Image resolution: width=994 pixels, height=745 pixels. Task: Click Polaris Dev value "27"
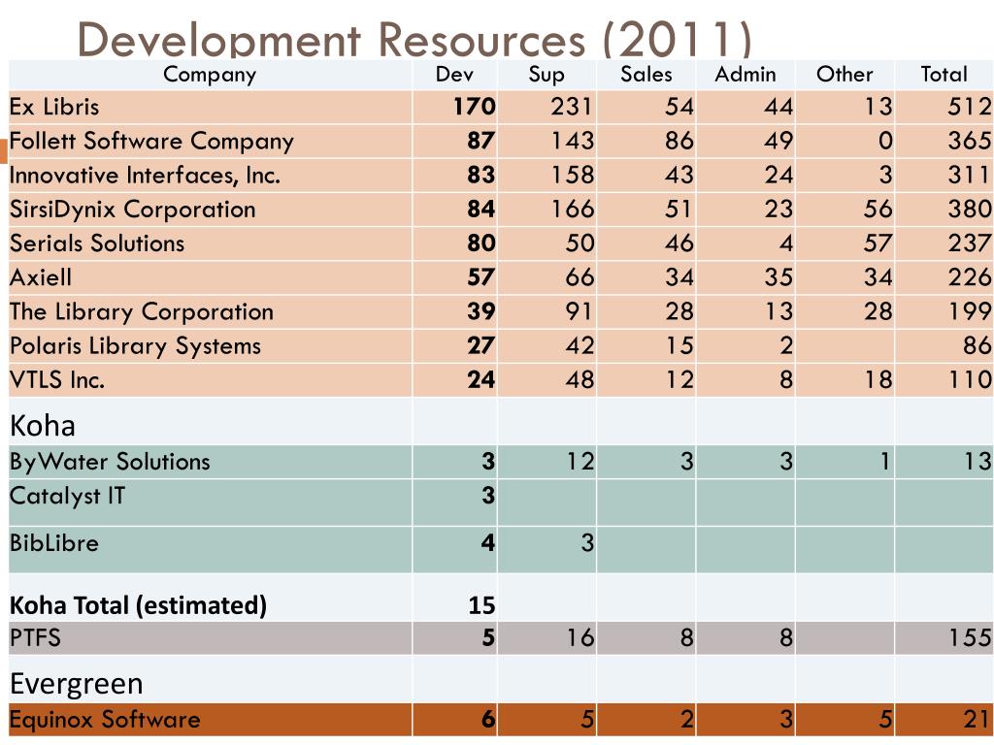(x=481, y=346)
